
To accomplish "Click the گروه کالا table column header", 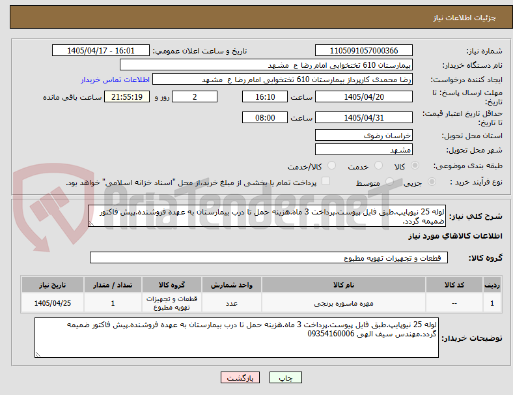I will (x=172, y=285).
